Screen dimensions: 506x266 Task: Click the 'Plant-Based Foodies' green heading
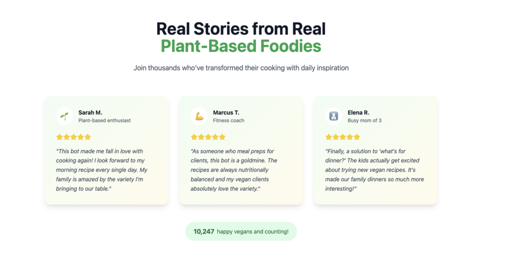[x=241, y=46]
